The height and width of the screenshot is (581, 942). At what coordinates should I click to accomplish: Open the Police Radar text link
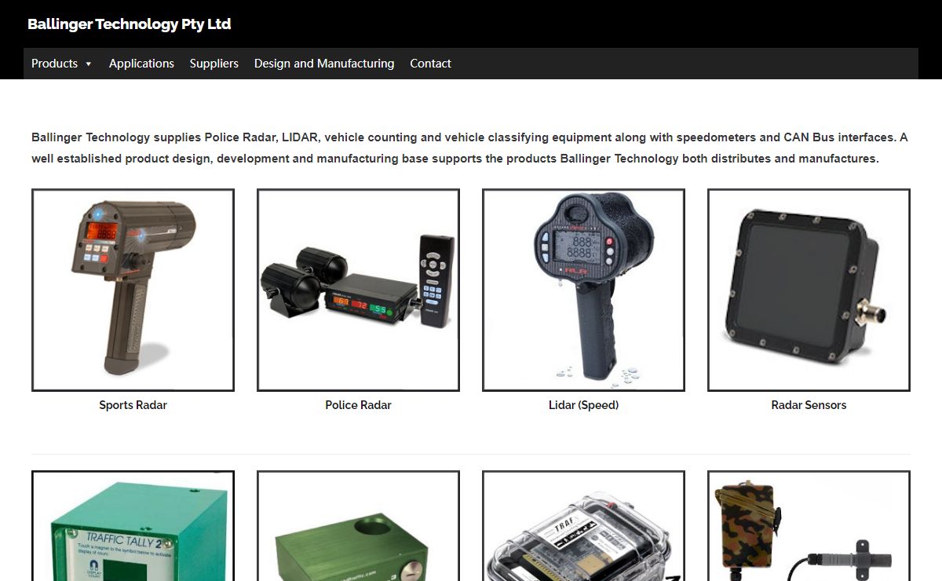[x=358, y=405]
